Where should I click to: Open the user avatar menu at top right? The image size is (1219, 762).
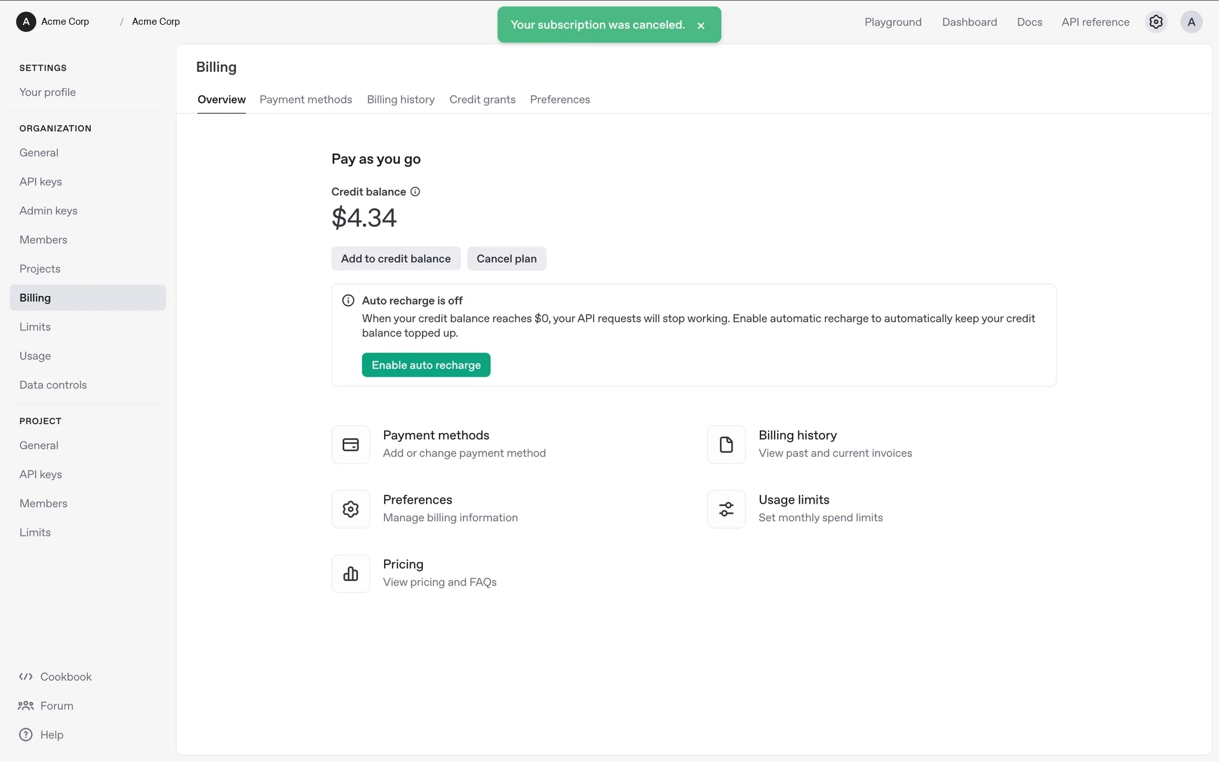pos(1191,22)
